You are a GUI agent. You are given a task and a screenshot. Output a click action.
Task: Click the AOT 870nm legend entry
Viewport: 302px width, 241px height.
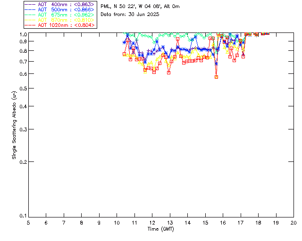point(59,20)
